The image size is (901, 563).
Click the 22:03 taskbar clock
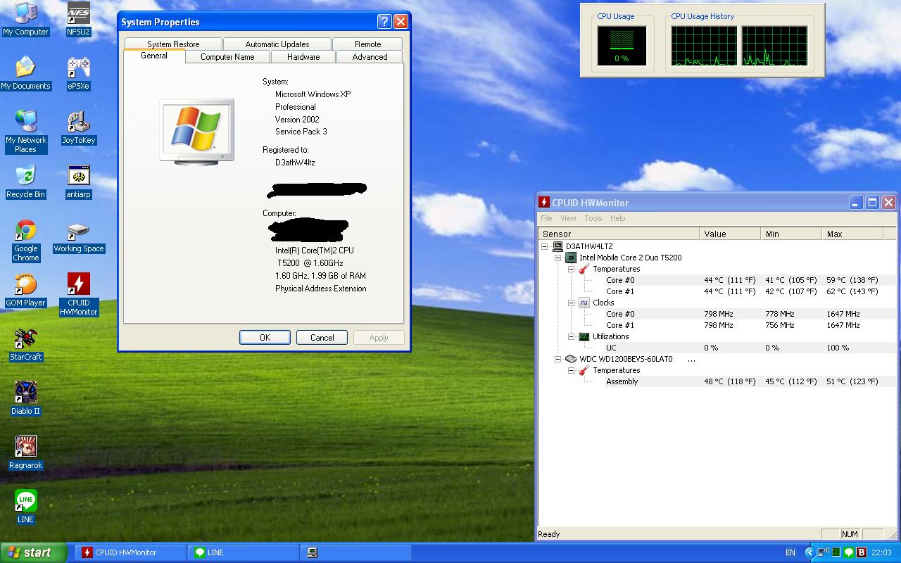(881, 552)
